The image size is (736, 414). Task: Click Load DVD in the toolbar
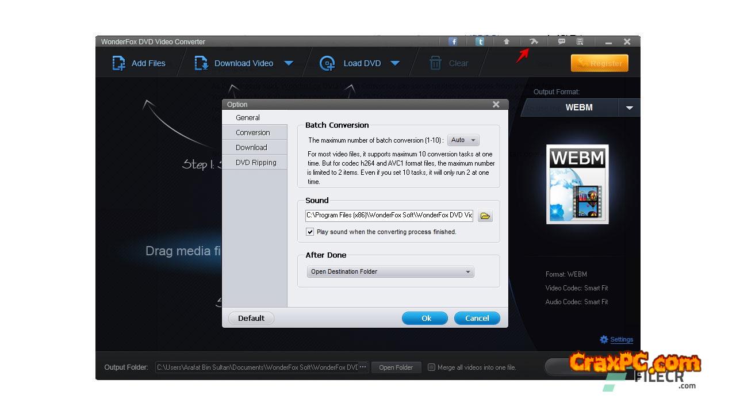coord(351,63)
